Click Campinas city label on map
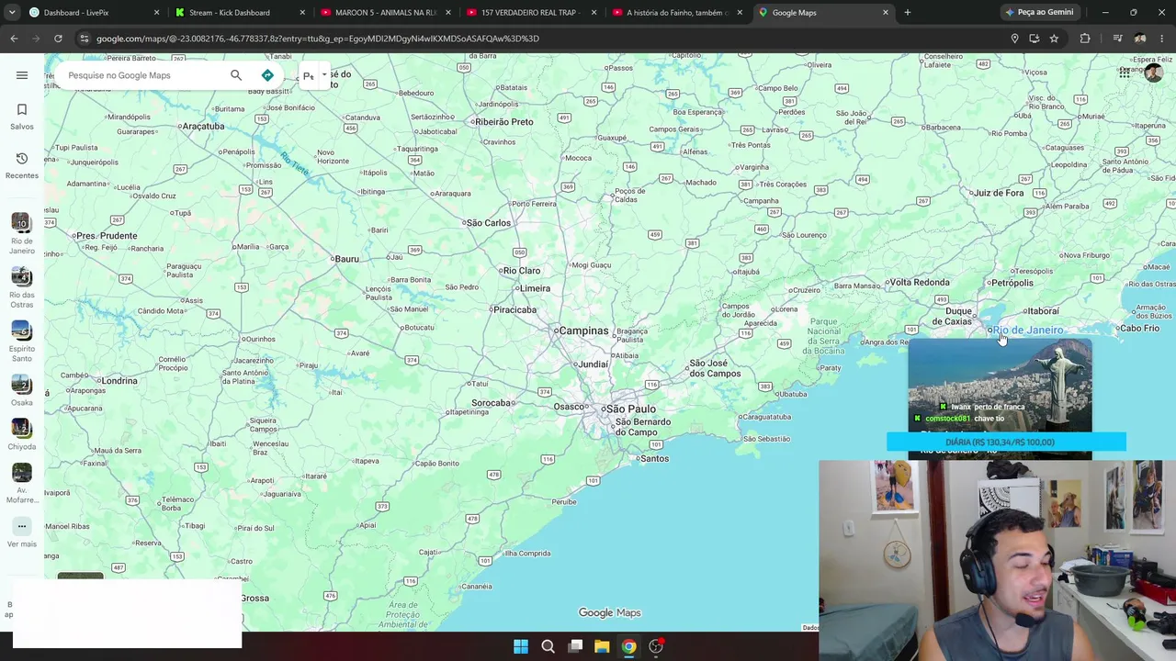The width and height of the screenshot is (1176, 661). (583, 330)
